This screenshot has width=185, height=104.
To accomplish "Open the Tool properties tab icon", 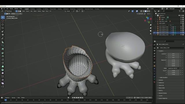I will click(x=154, y=45).
